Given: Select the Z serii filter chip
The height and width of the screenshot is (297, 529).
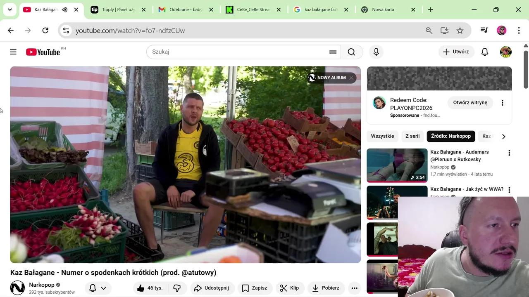Looking at the screenshot, I should click(412, 136).
